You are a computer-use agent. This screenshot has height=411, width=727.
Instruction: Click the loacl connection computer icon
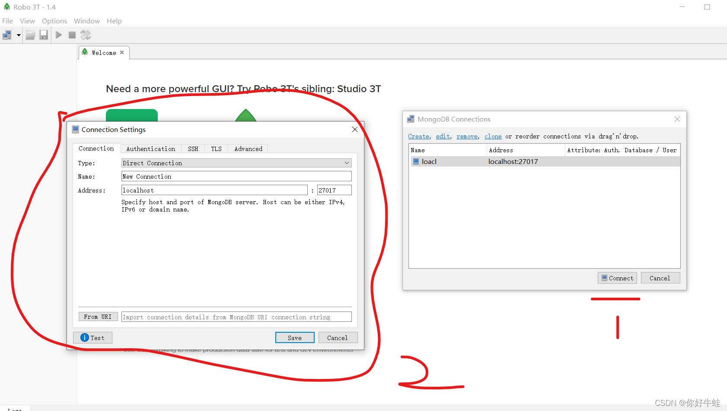click(416, 161)
